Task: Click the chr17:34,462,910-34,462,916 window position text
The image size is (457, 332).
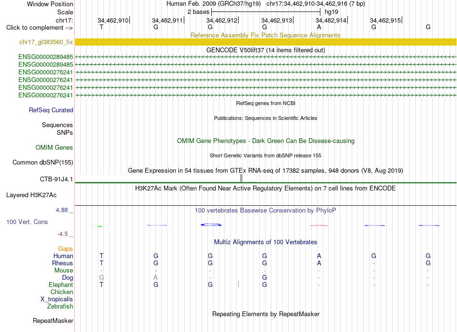Action: click(316, 4)
